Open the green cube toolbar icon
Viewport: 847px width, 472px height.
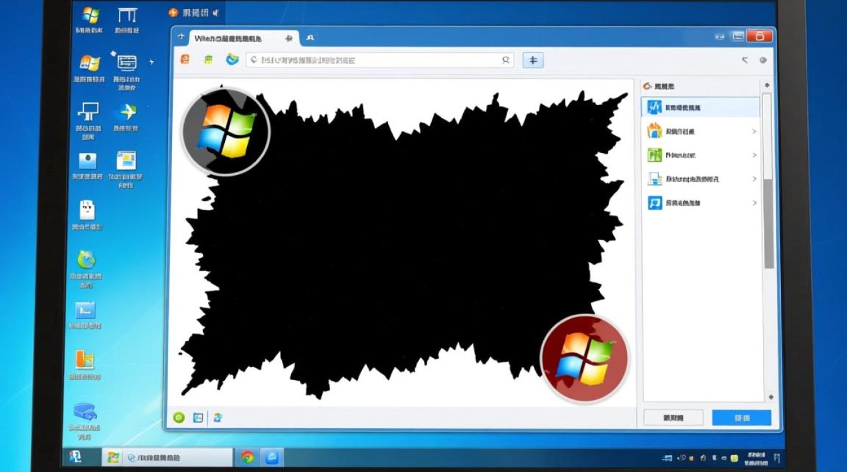(x=208, y=60)
